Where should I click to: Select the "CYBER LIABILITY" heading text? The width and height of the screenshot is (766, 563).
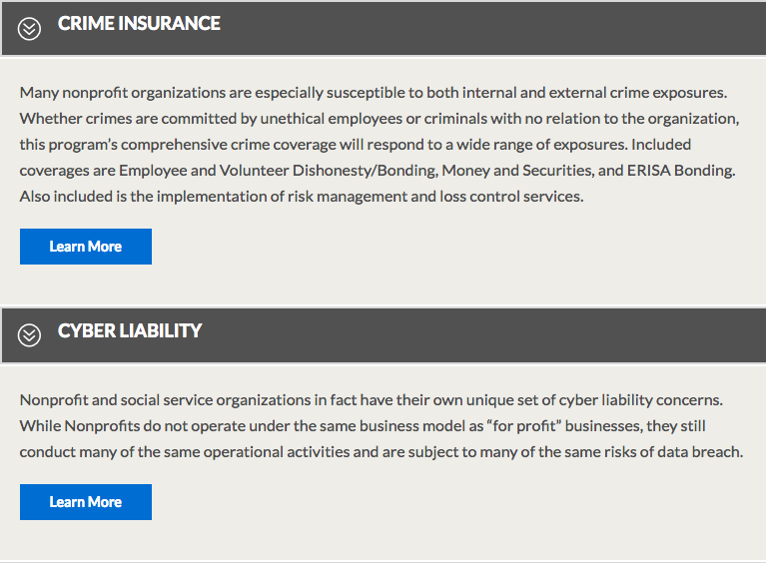[130, 330]
